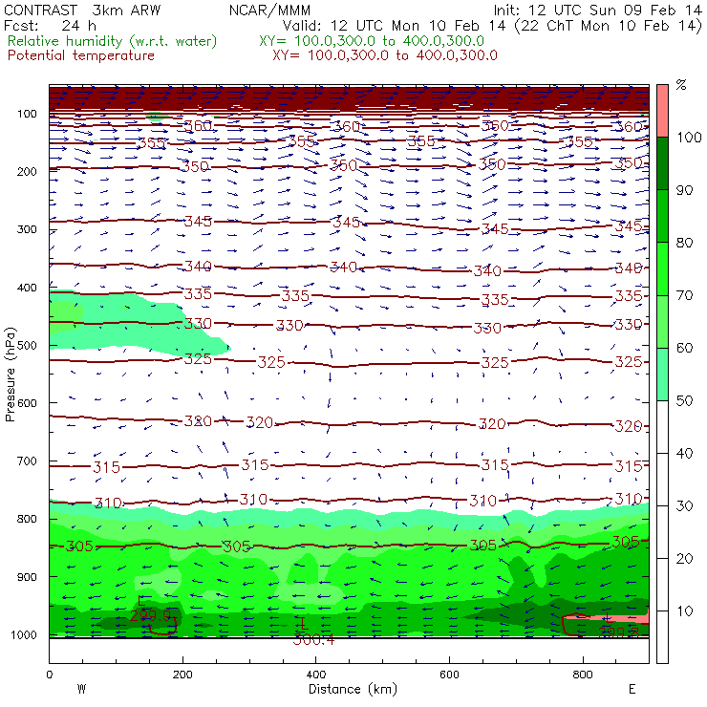Choose the 70–80% bright green colorbar swatch
The width and height of the screenshot is (707, 707).
tap(662, 268)
